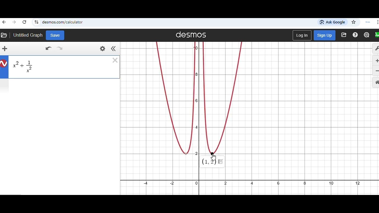This screenshot has height=213, width=379.
Task: Open Log In dialog
Action: 302,35
